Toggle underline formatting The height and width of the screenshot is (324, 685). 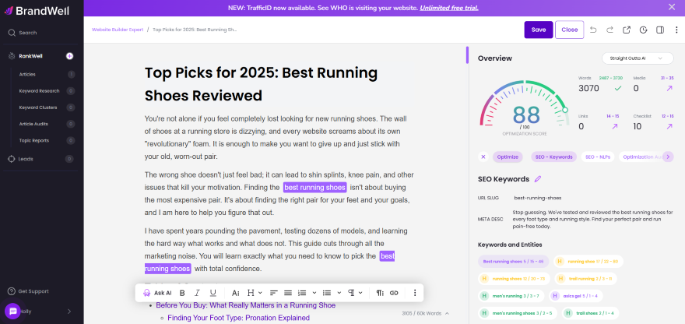(x=213, y=293)
